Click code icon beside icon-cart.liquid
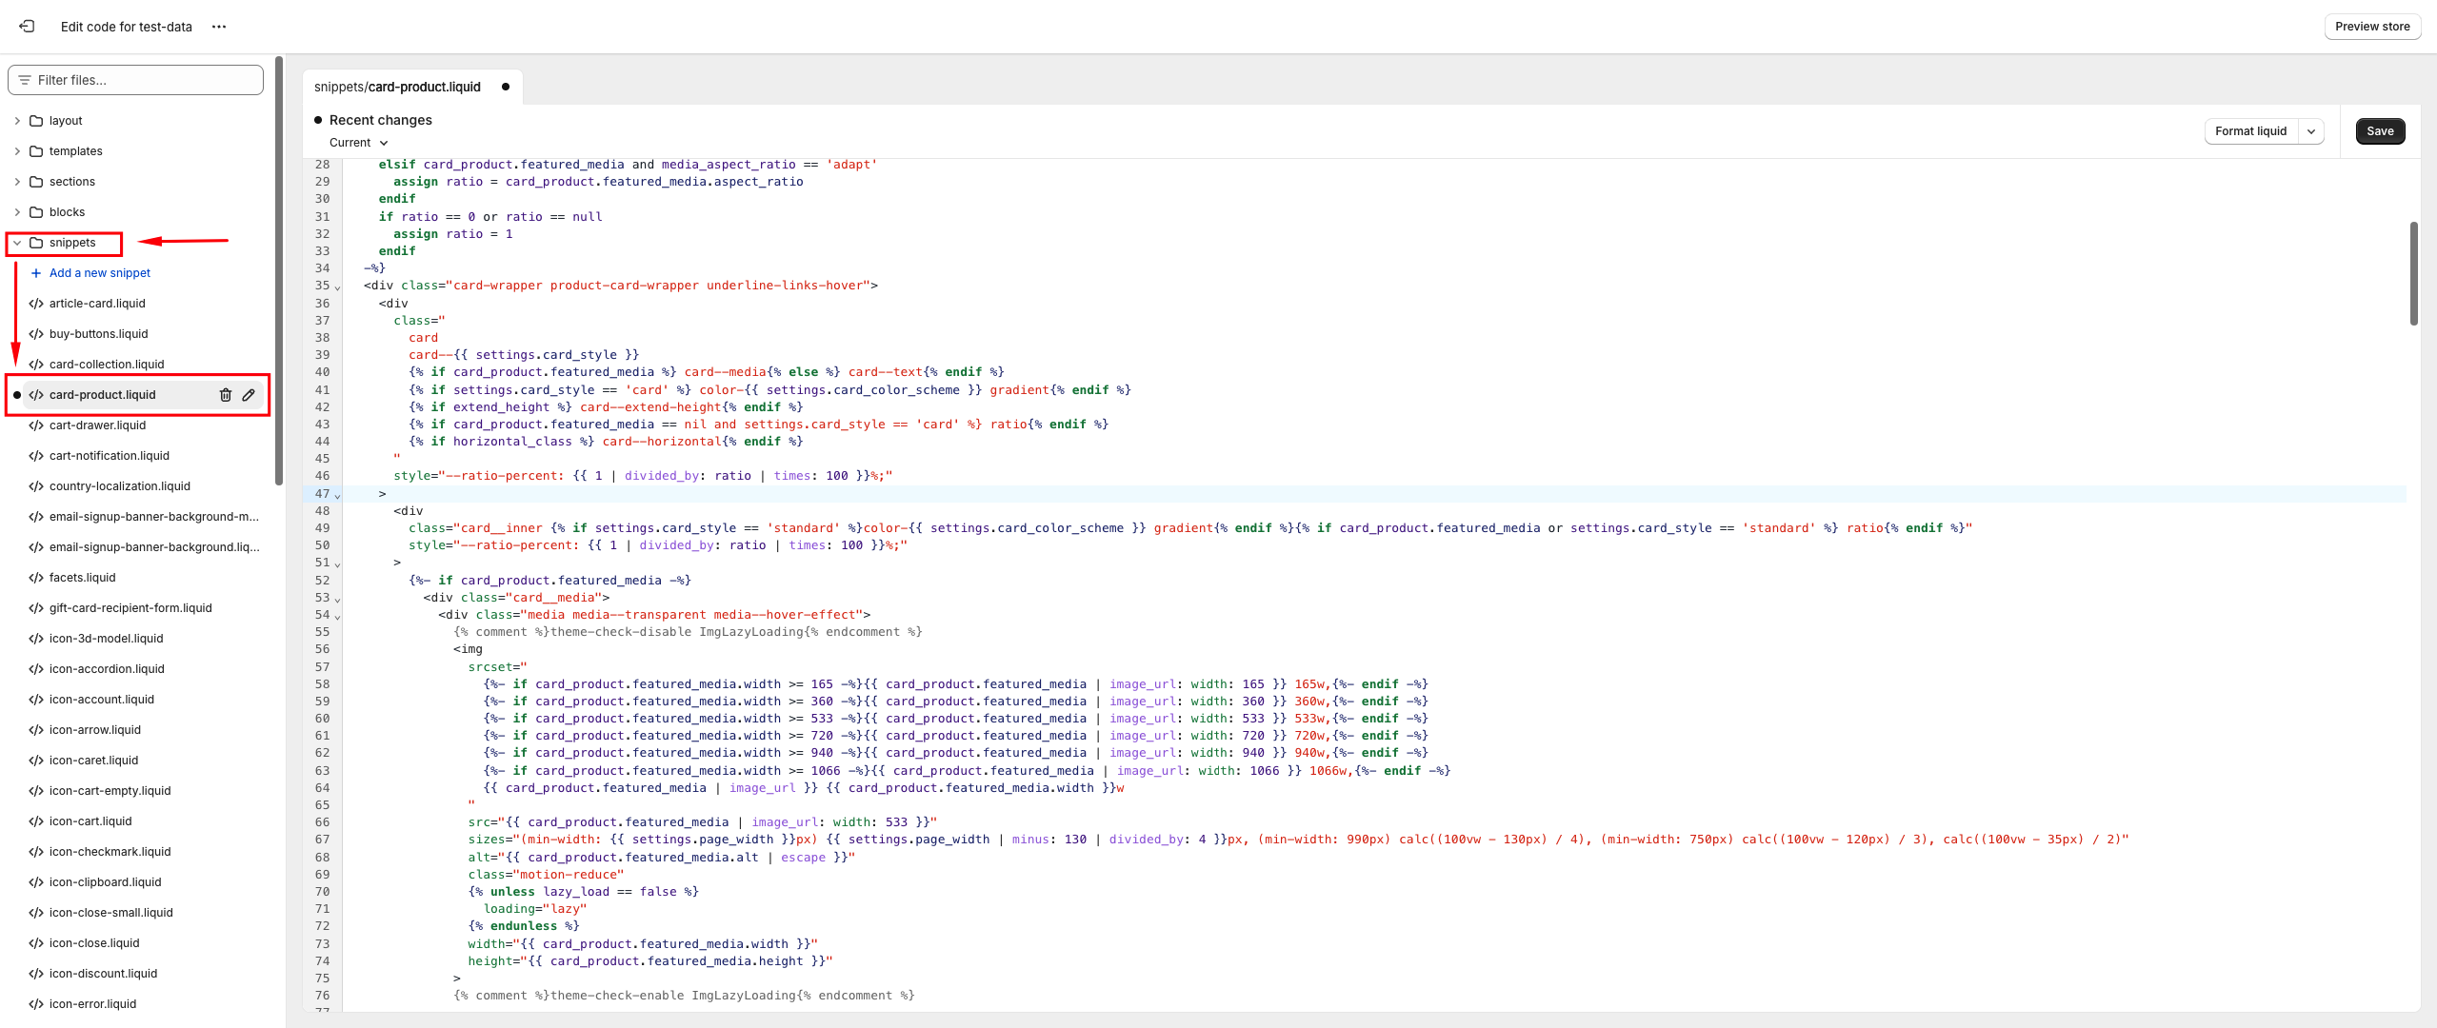Viewport: 2437px width, 1028px height. click(36, 821)
